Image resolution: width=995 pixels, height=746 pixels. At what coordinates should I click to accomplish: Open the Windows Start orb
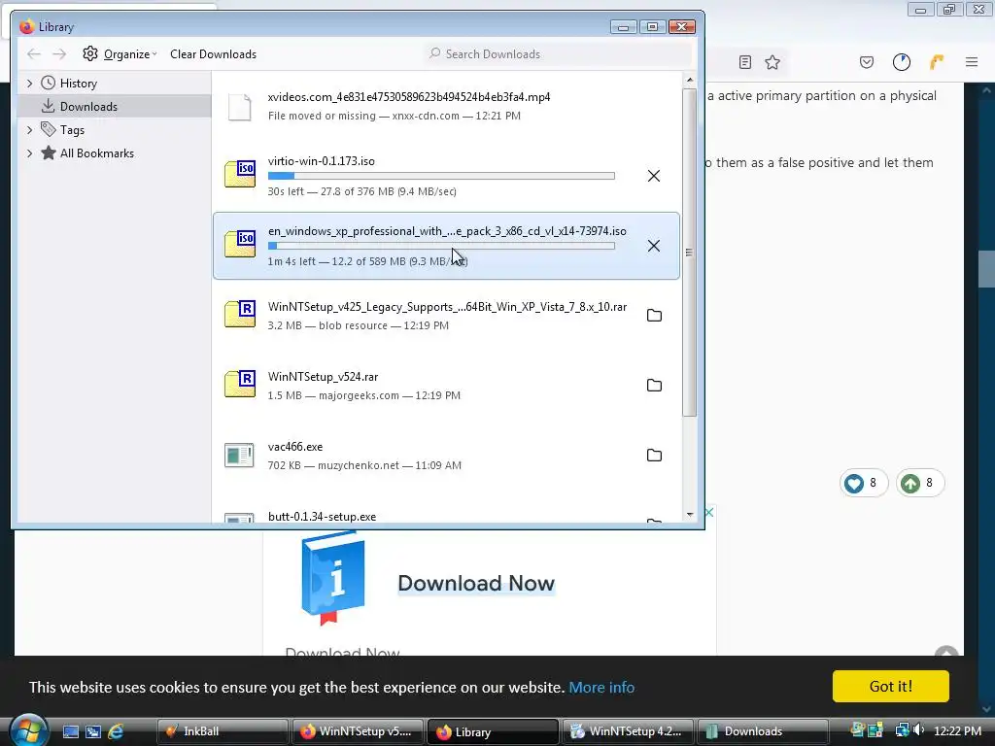pyautogui.click(x=28, y=730)
